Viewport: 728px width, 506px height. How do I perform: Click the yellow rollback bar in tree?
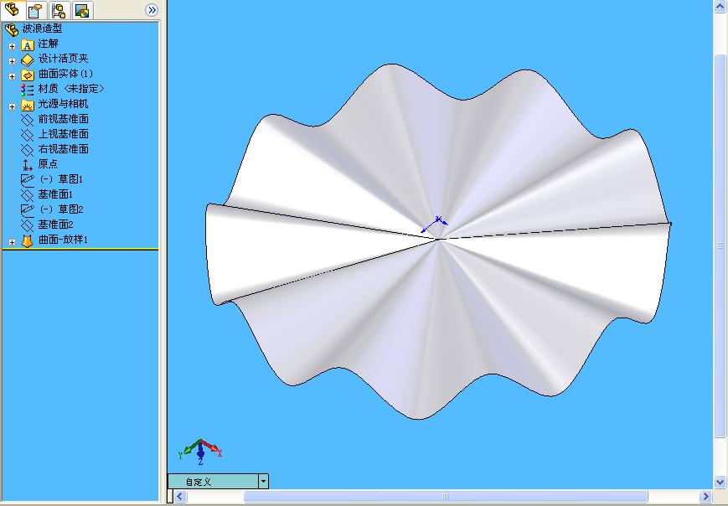click(80, 250)
